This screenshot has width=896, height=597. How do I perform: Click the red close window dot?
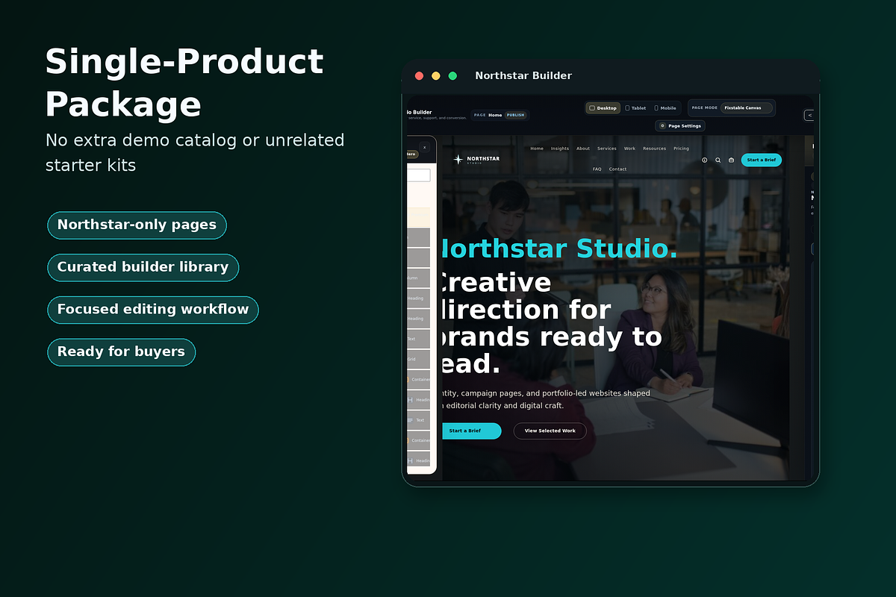coord(419,75)
